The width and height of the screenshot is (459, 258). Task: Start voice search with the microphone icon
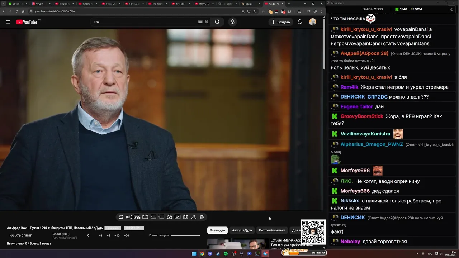tap(232, 22)
